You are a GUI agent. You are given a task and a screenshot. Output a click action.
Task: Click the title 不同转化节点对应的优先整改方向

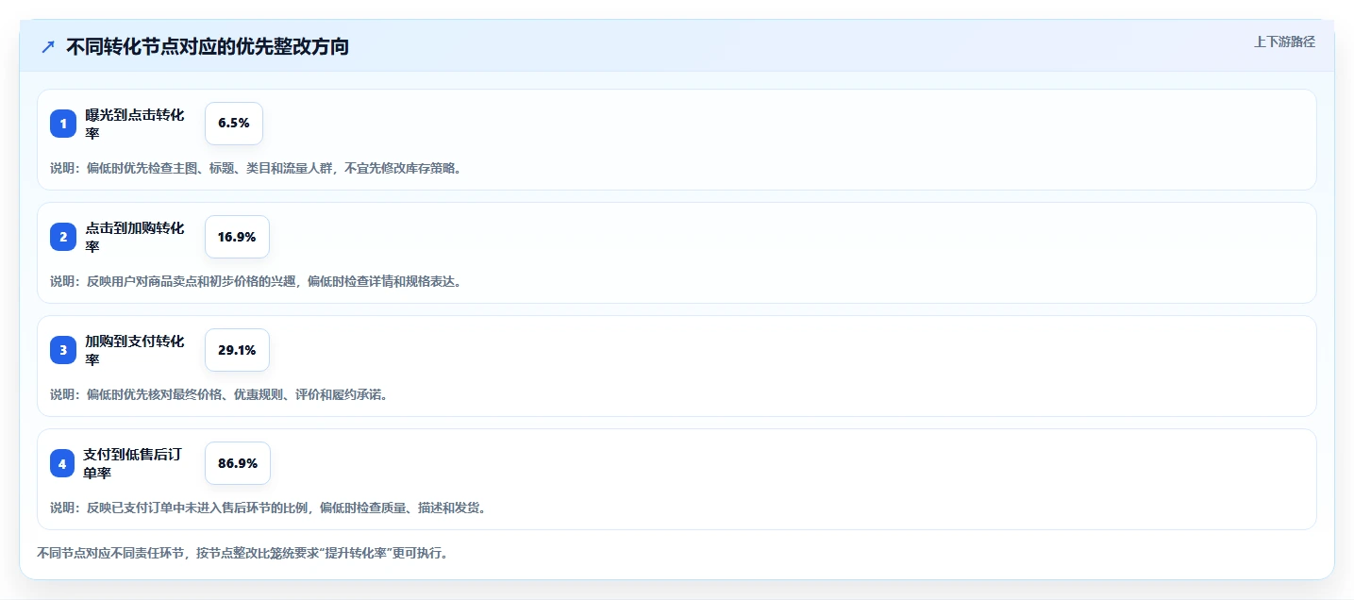(208, 46)
